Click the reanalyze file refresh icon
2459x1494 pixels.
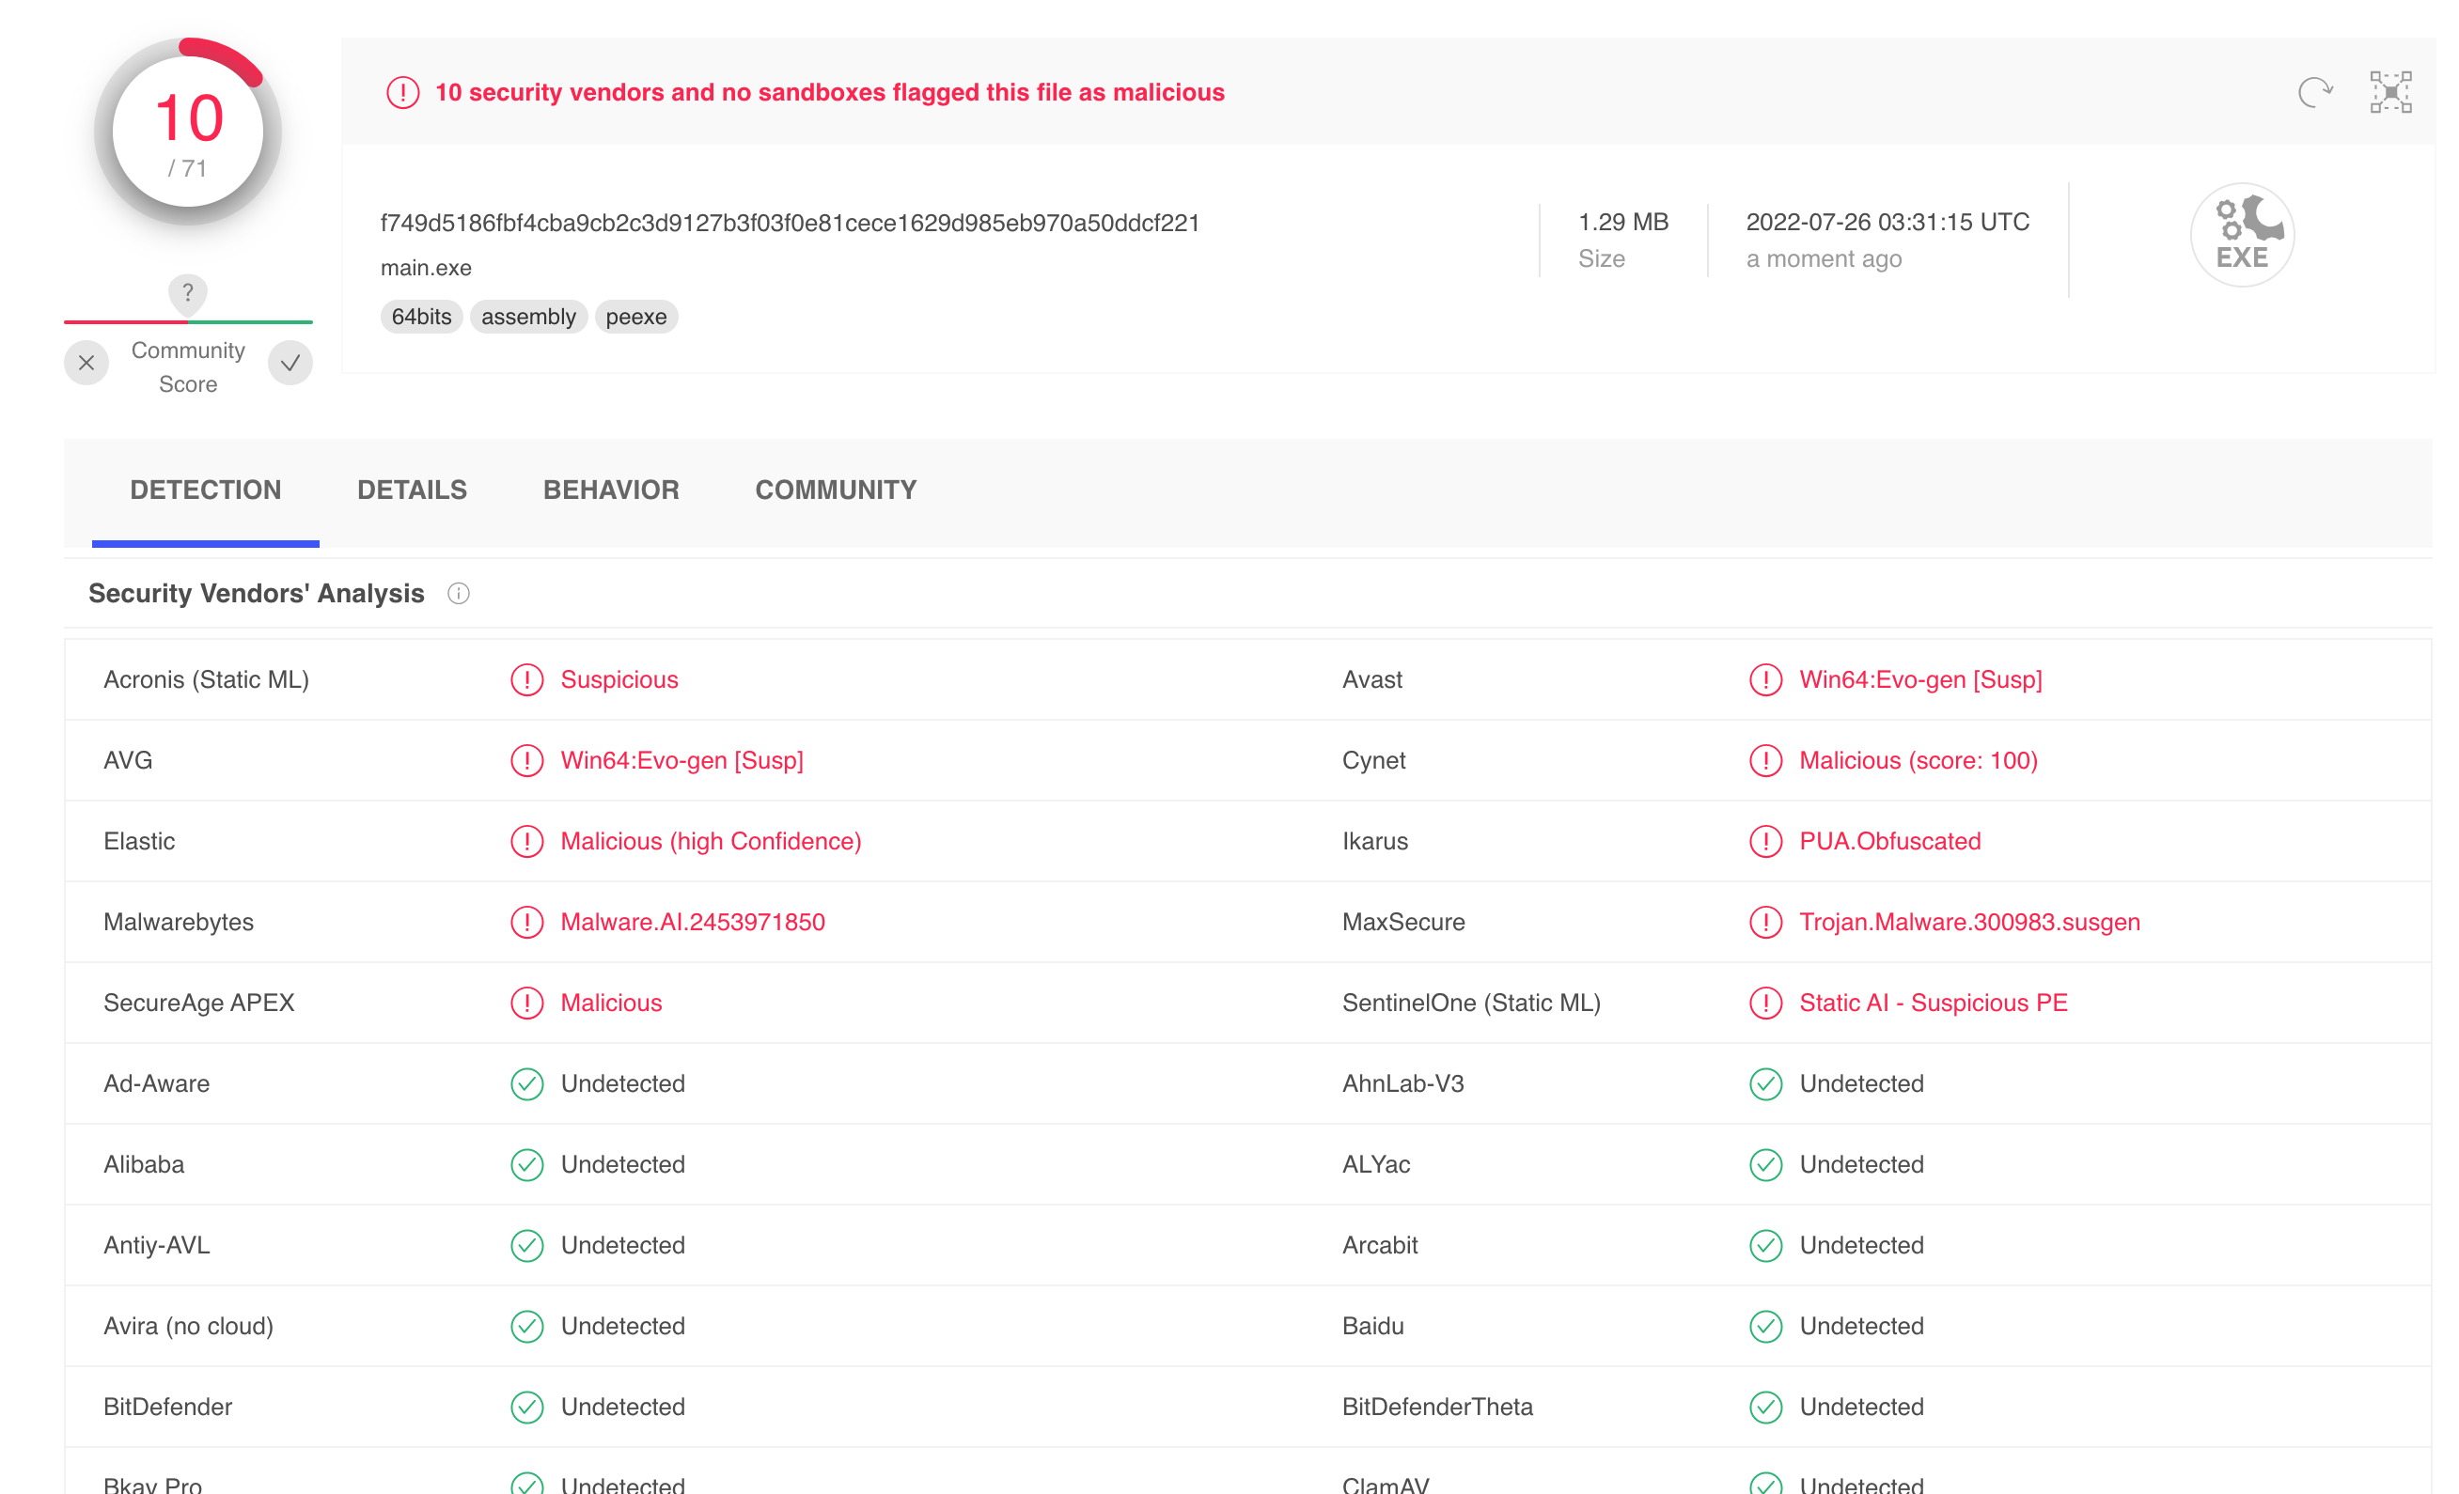(x=2314, y=93)
